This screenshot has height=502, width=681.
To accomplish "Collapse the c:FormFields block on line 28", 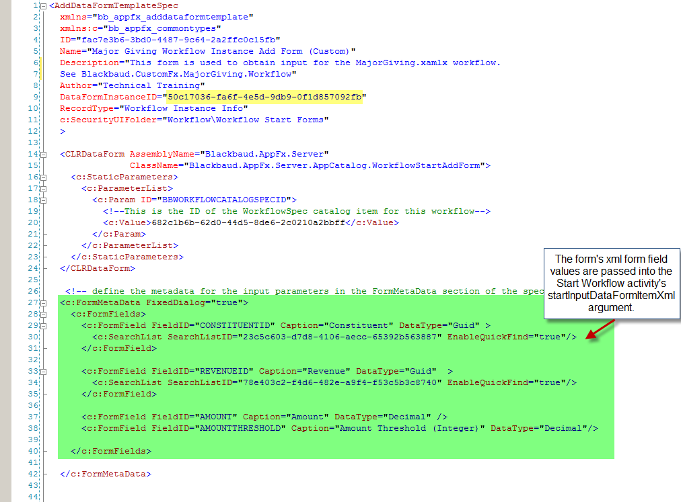I will tap(43, 314).
